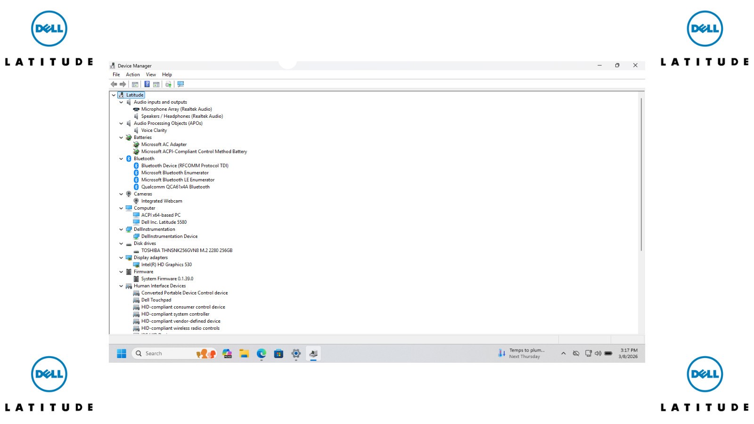
Task: Collapse the Bluetooth category chevron
Action: pyautogui.click(x=121, y=159)
